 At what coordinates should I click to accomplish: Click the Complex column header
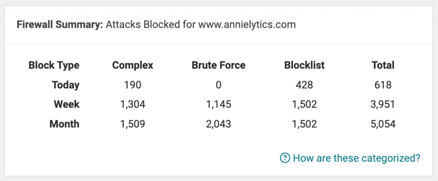(133, 65)
